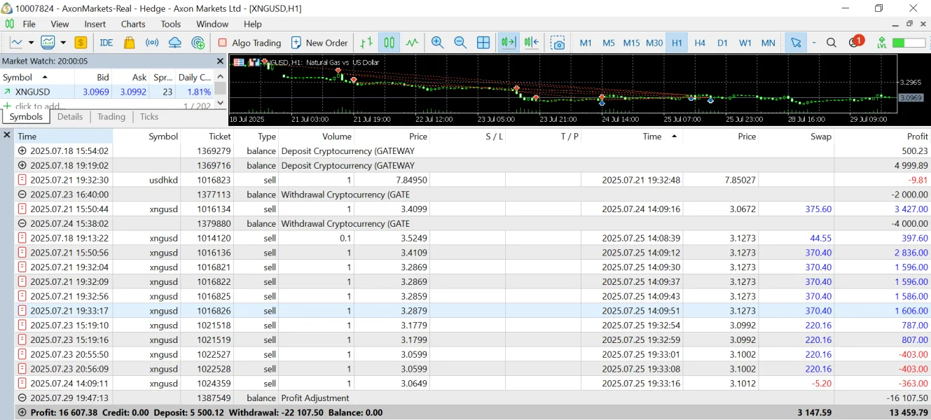Toggle chart auto scroll to end
The width and height of the screenshot is (931, 420).
508,43
